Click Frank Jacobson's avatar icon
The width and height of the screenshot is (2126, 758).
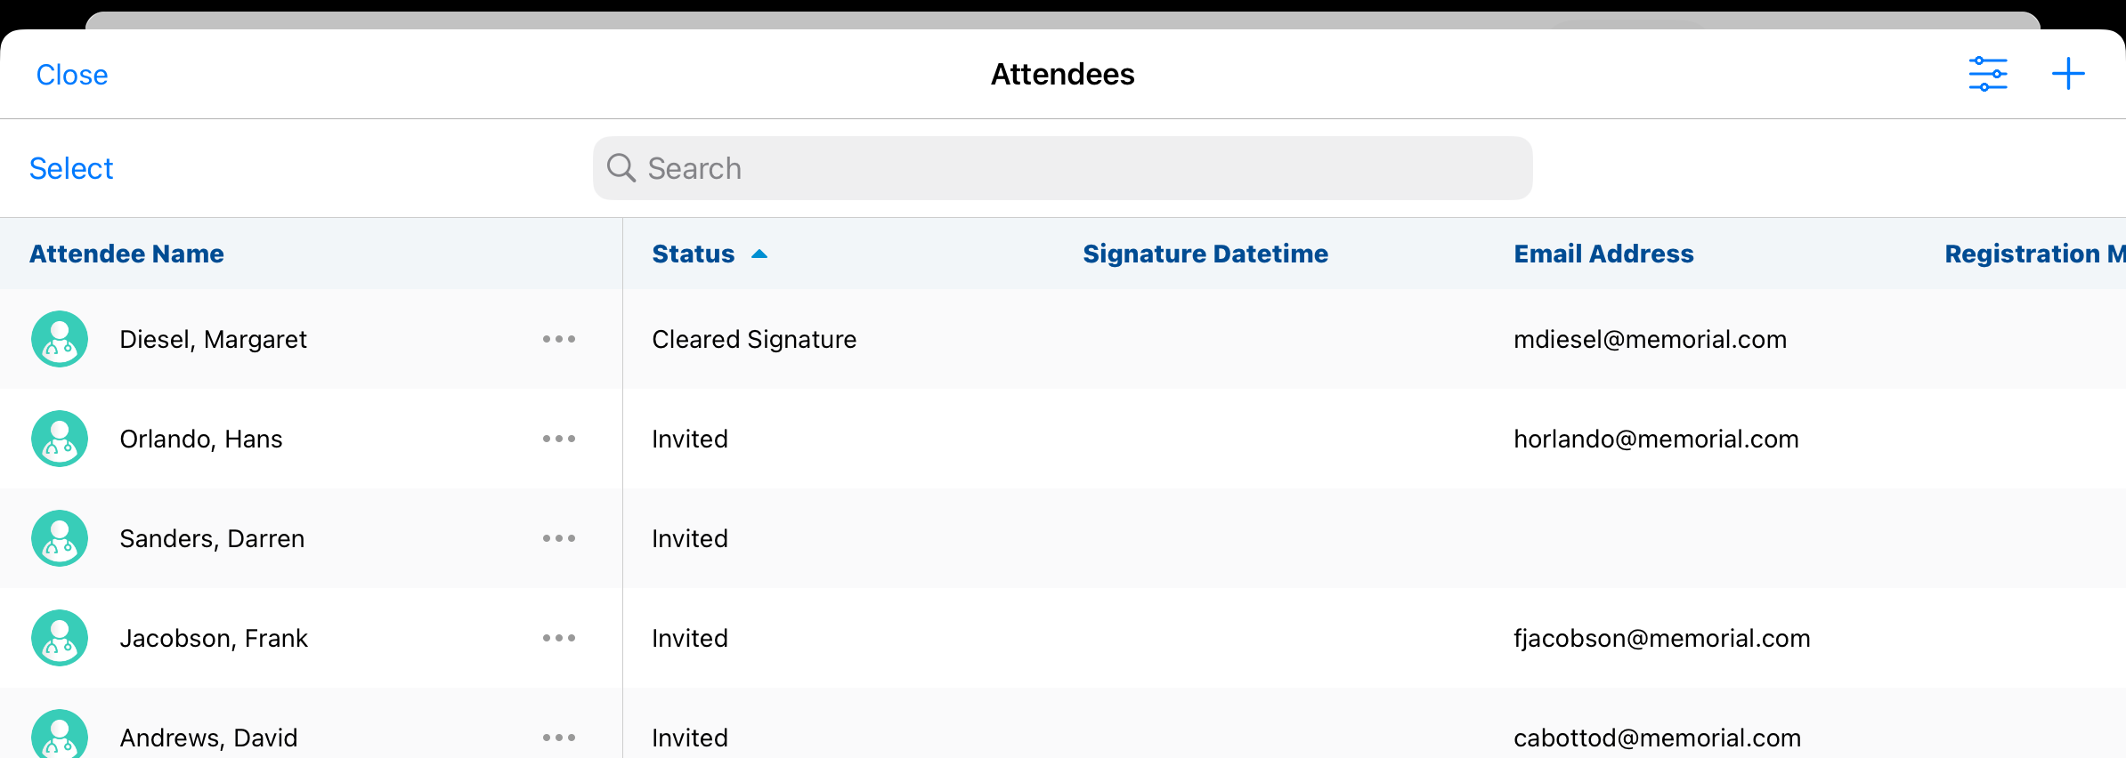pyautogui.click(x=60, y=638)
